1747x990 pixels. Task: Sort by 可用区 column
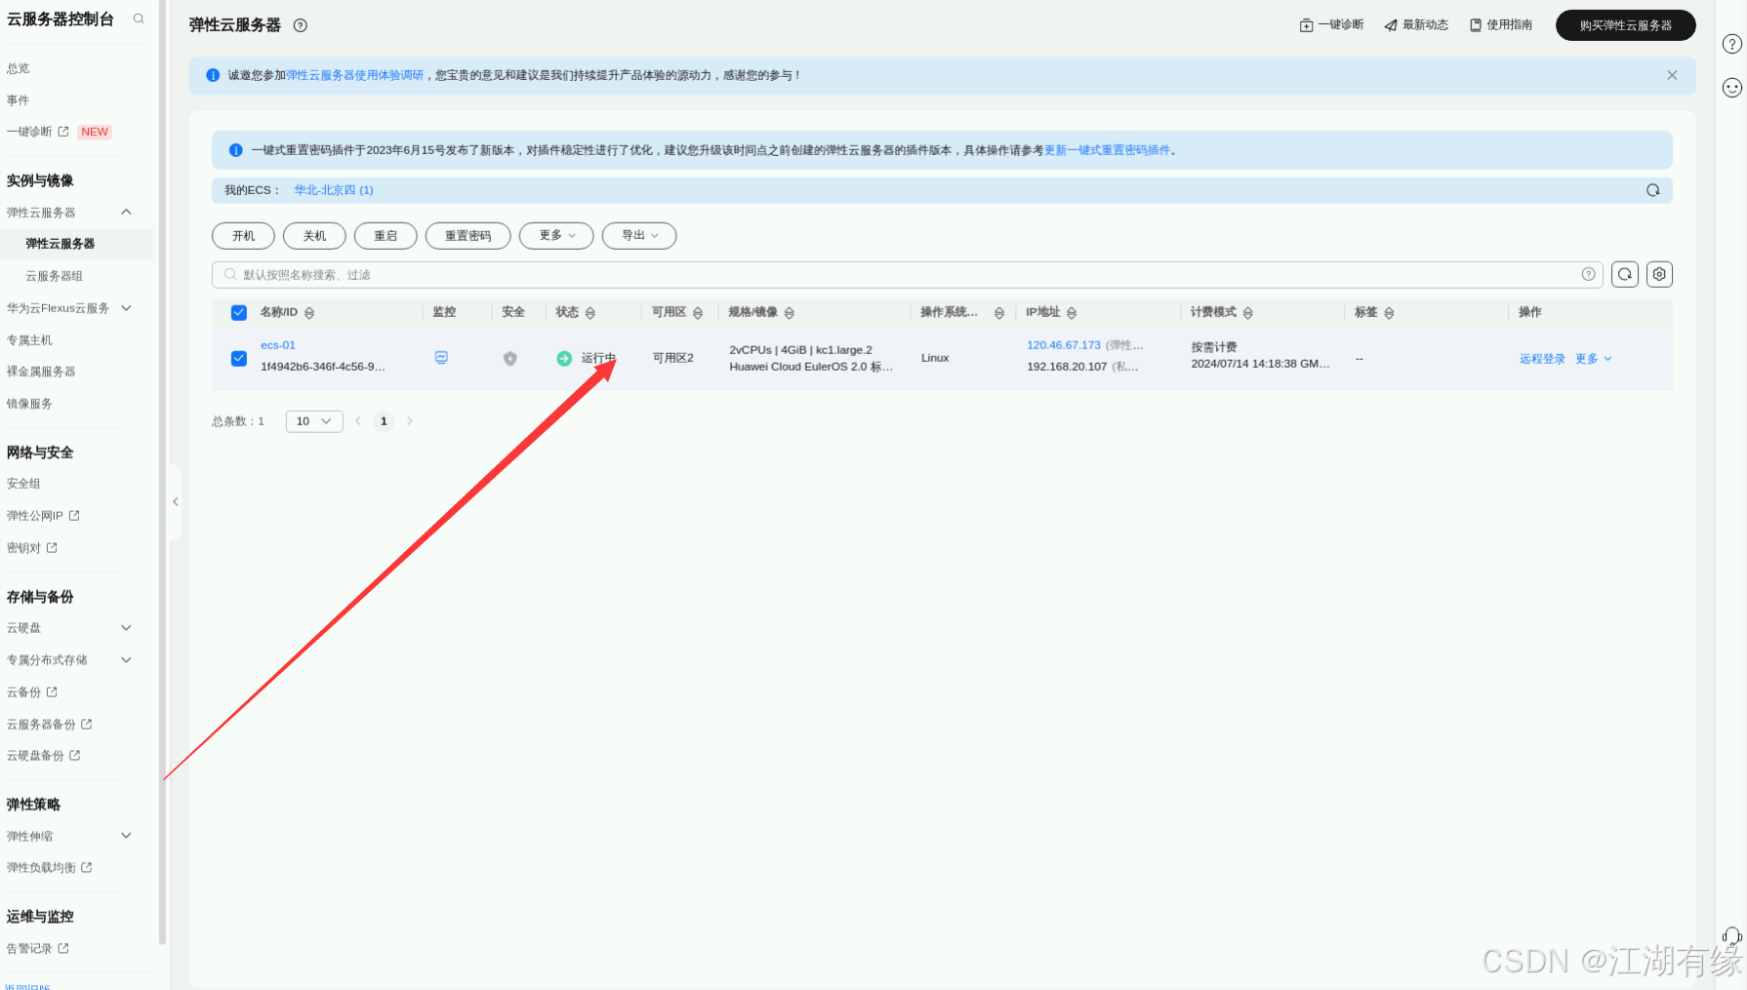pos(698,313)
